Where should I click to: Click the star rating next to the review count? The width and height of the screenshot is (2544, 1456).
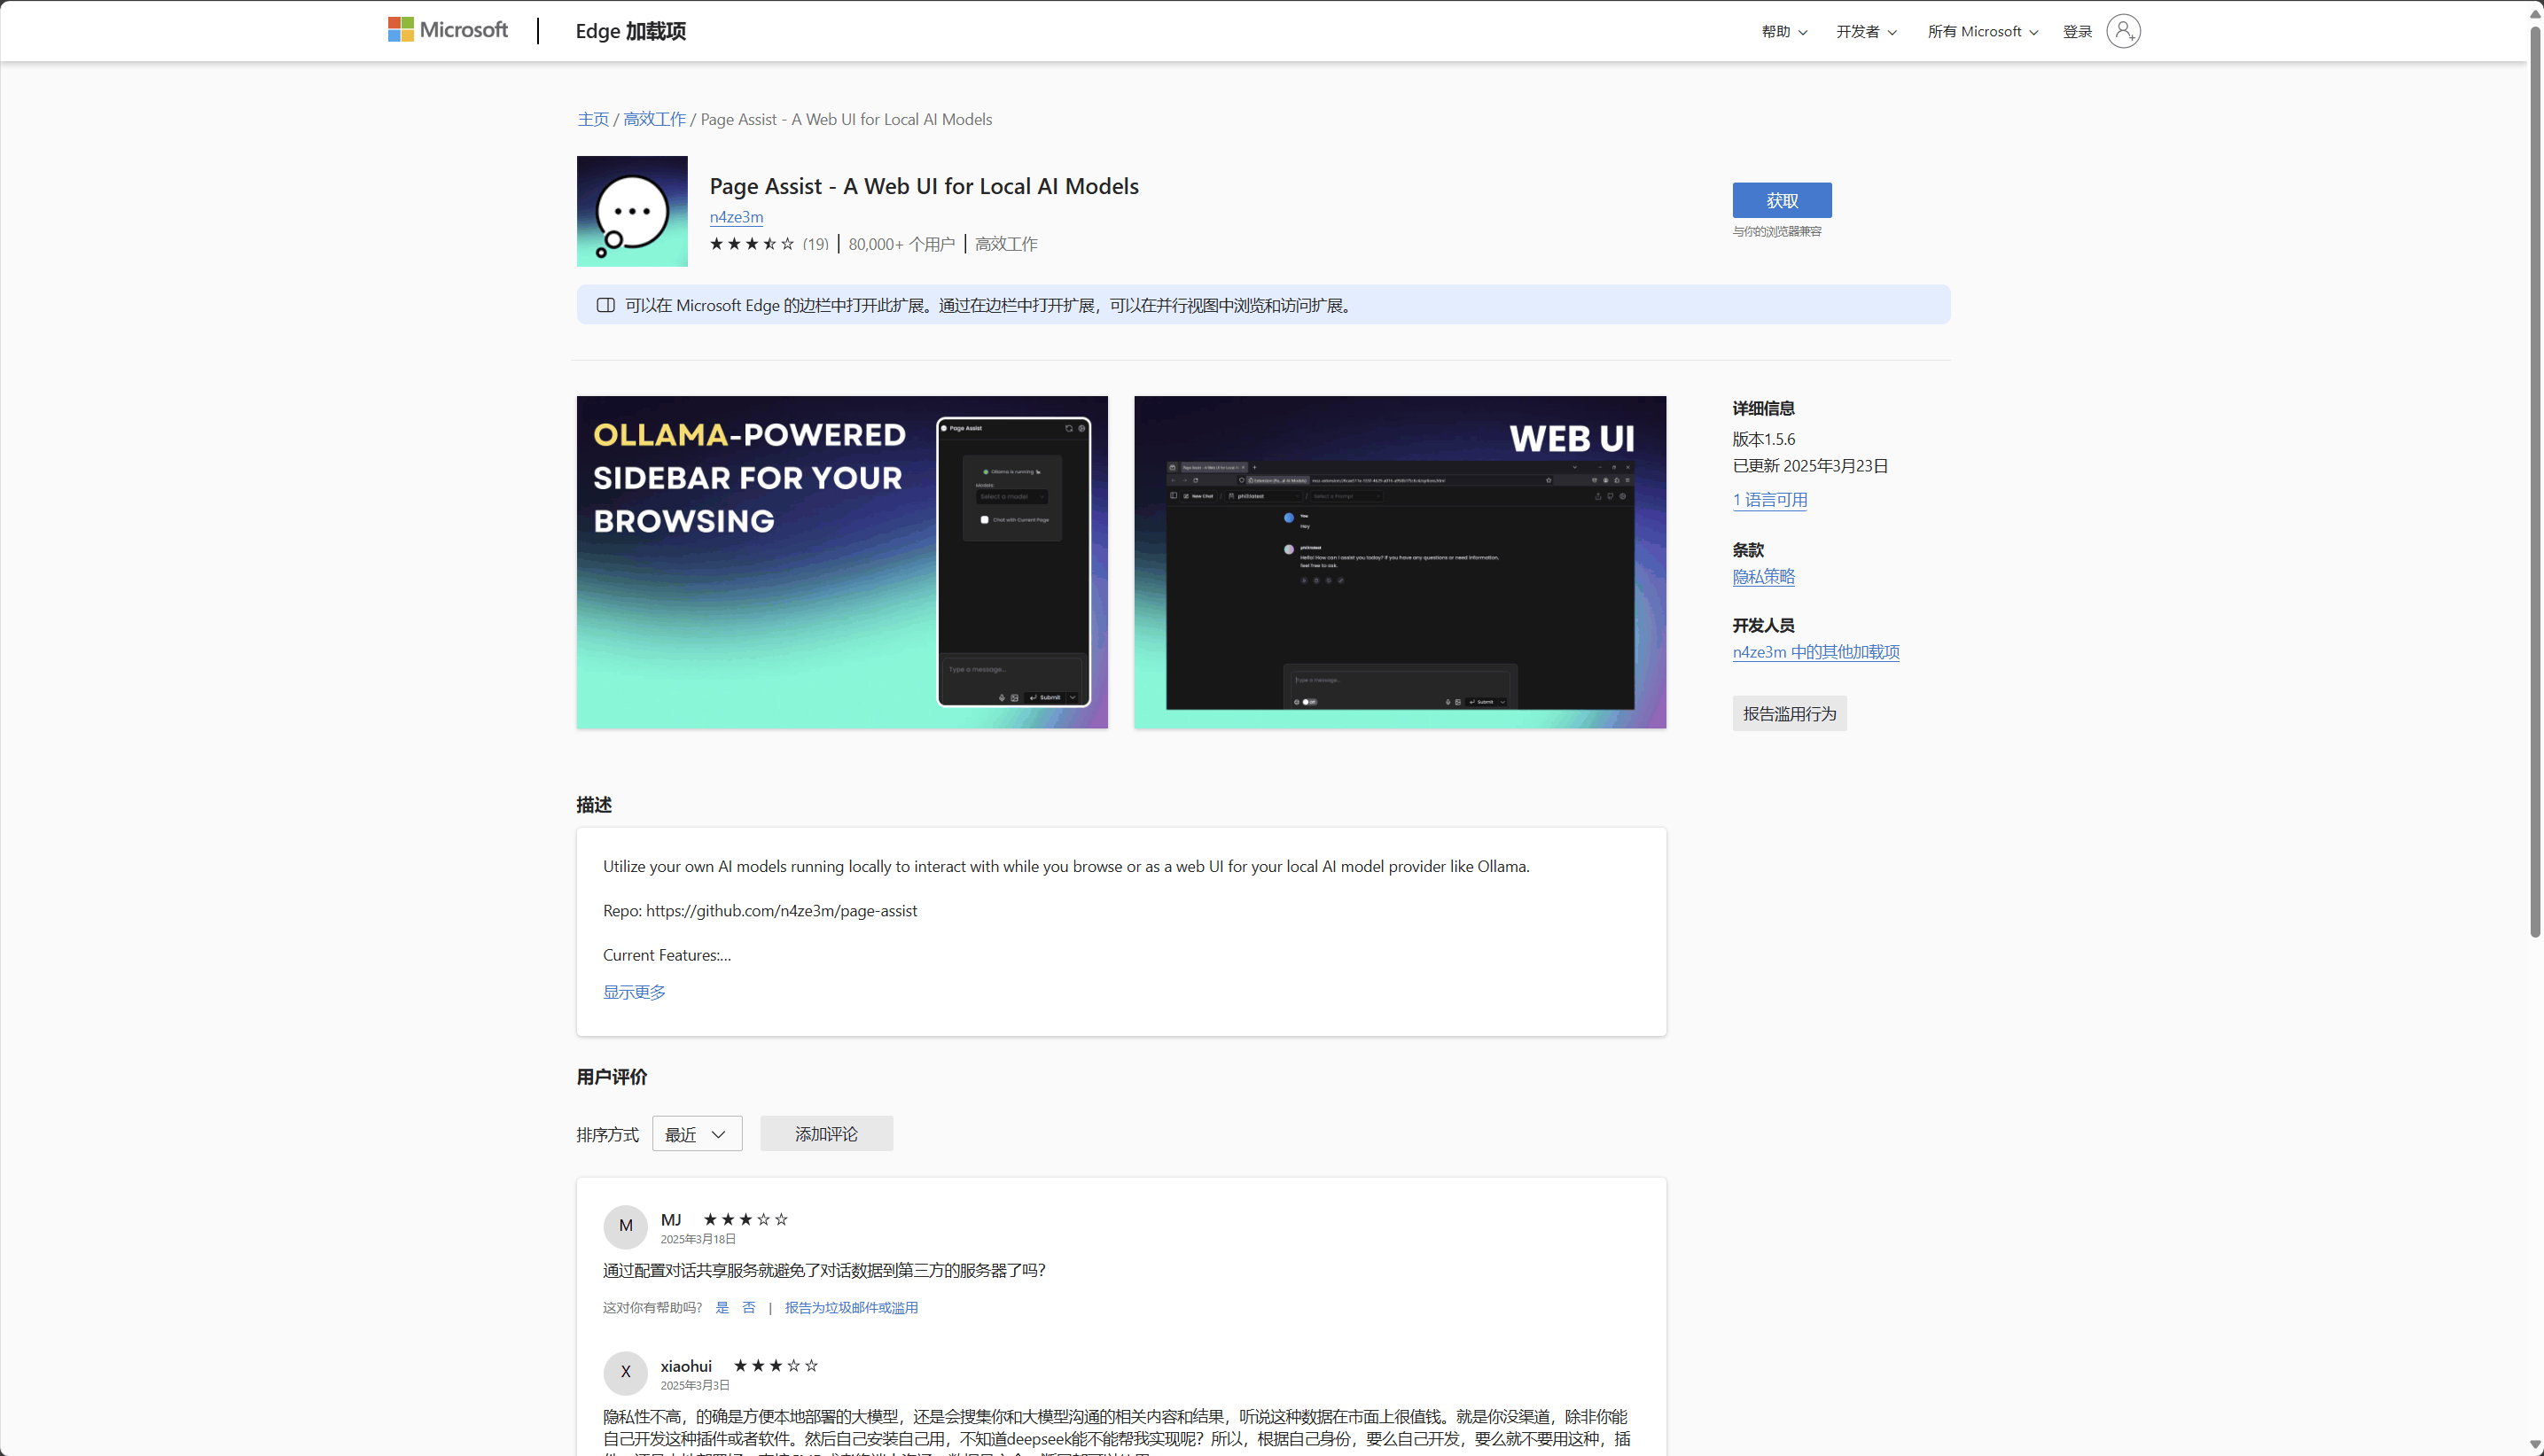[752, 244]
